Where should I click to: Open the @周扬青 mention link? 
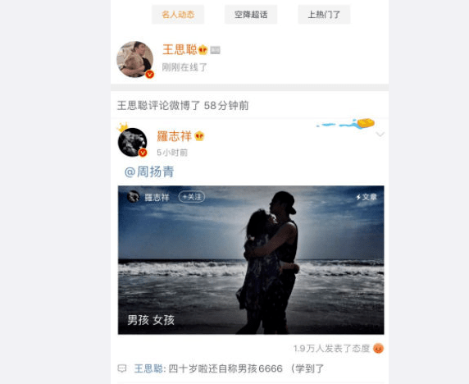(149, 171)
